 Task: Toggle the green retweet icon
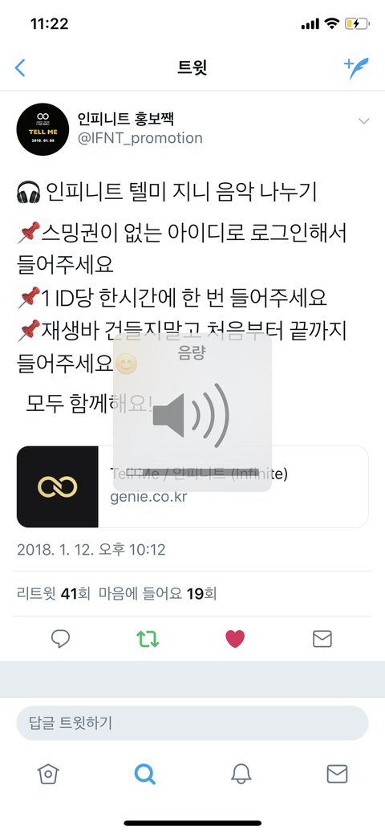coord(148,638)
